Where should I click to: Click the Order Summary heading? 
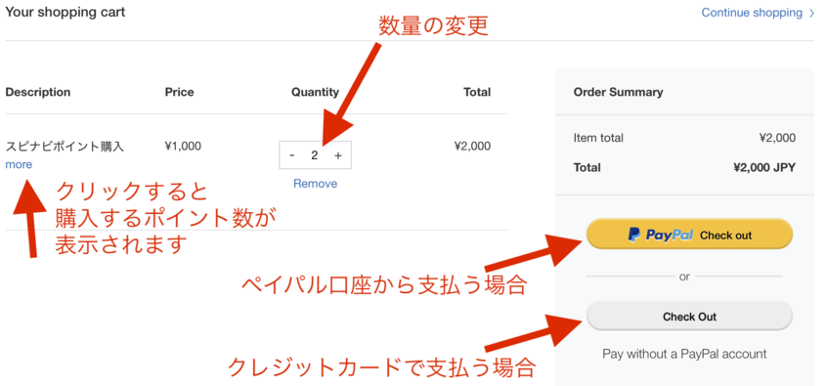618,92
